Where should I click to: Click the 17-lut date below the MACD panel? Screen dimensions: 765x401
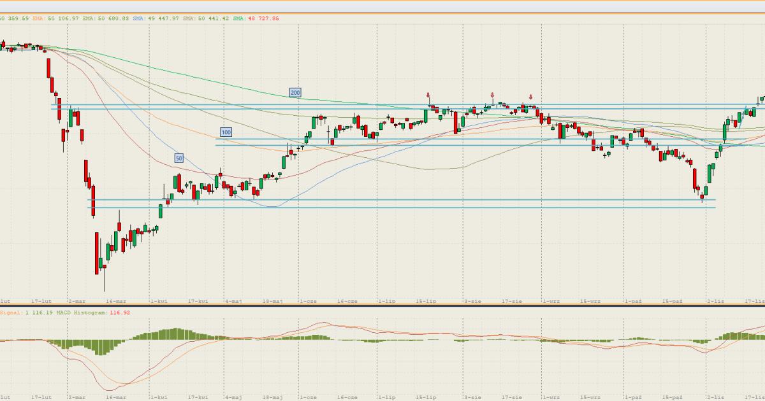tap(40, 397)
